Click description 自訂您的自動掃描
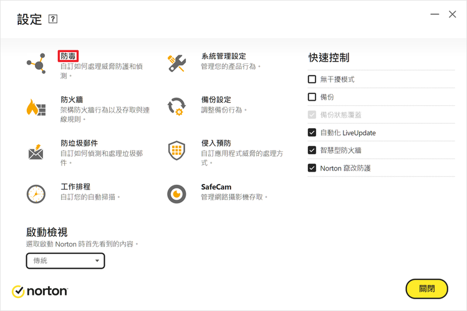 click(x=90, y=197)
